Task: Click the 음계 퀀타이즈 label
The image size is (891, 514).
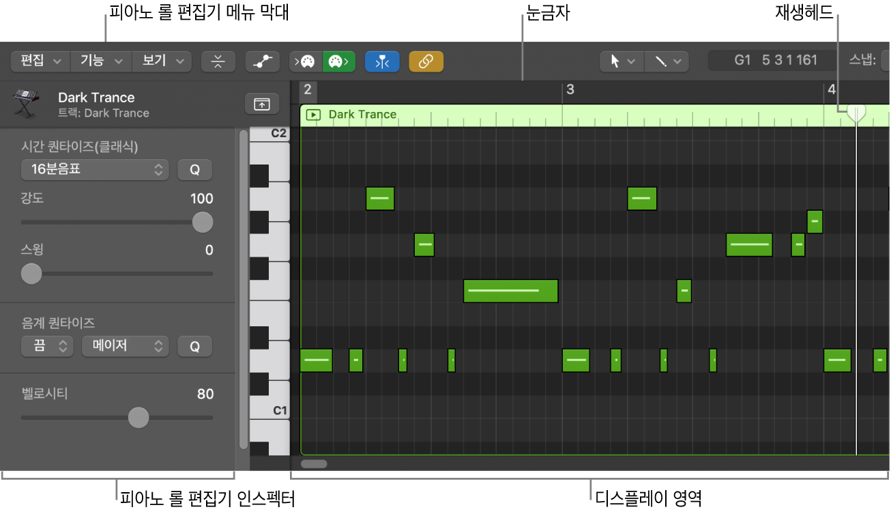Action: click(57, 323)
